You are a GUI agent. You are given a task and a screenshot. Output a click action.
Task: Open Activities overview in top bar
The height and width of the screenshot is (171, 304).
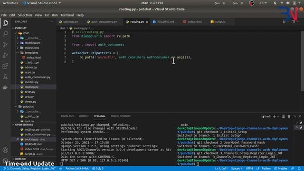pyautogui.click(x=10, y=3)
